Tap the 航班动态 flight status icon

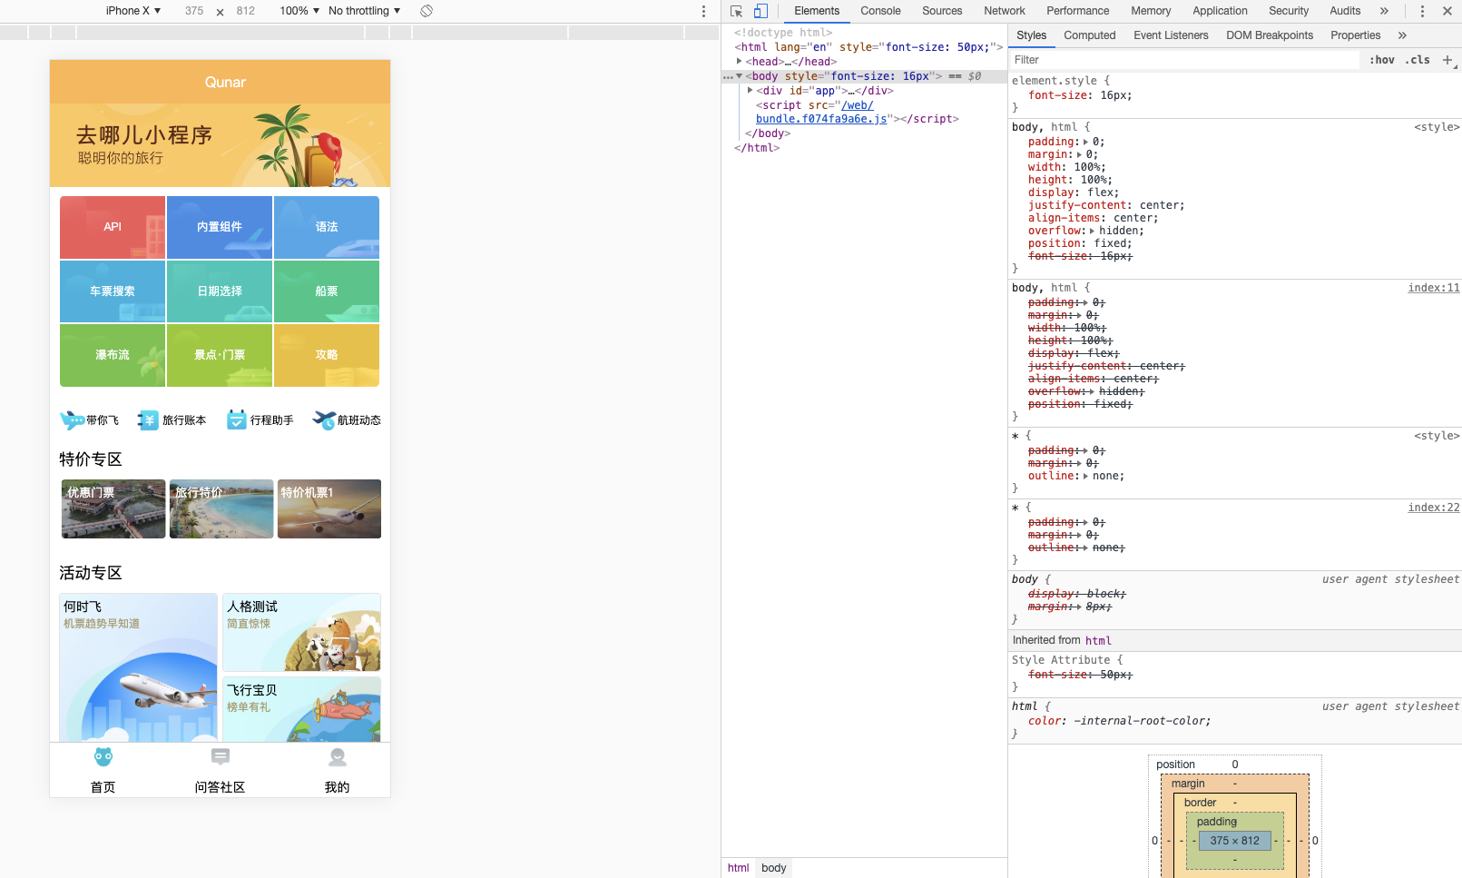click(x=324, y=419)
